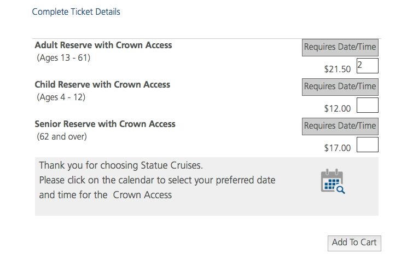Click the select your preferred date instruction line
This screenshot has height=259, width=407.
coord(157,180)
